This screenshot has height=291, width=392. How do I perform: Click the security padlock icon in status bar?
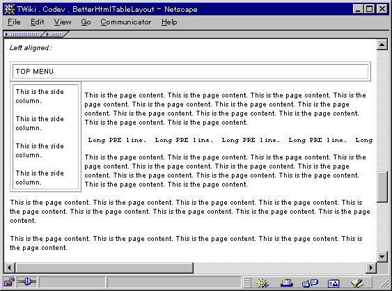[9, 283]
